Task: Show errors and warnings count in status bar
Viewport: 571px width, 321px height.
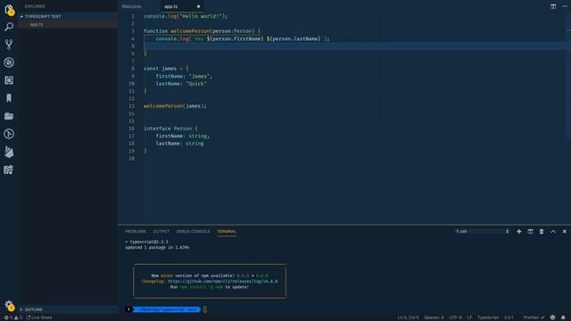Action: click(x=12, y=317)
